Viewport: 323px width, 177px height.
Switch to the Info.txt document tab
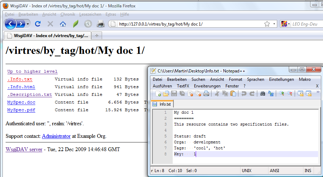point(163,104)
